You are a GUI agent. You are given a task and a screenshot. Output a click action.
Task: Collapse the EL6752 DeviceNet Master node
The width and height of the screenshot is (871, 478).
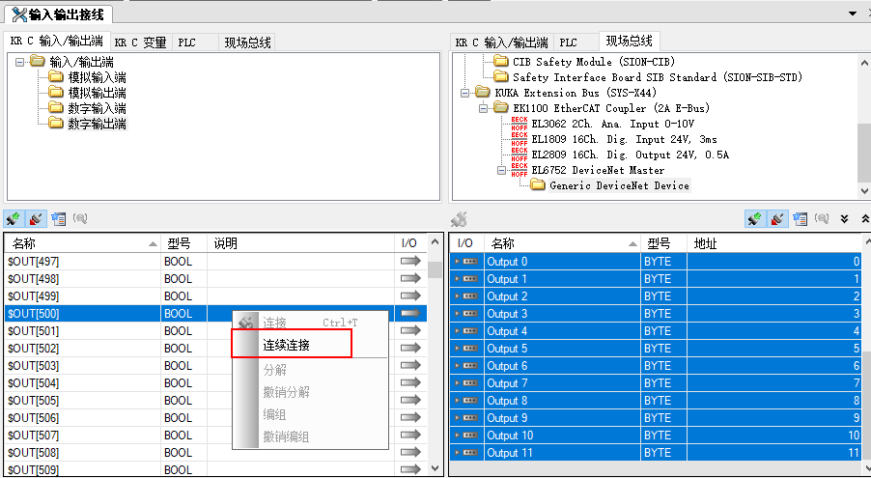(501, 171)
